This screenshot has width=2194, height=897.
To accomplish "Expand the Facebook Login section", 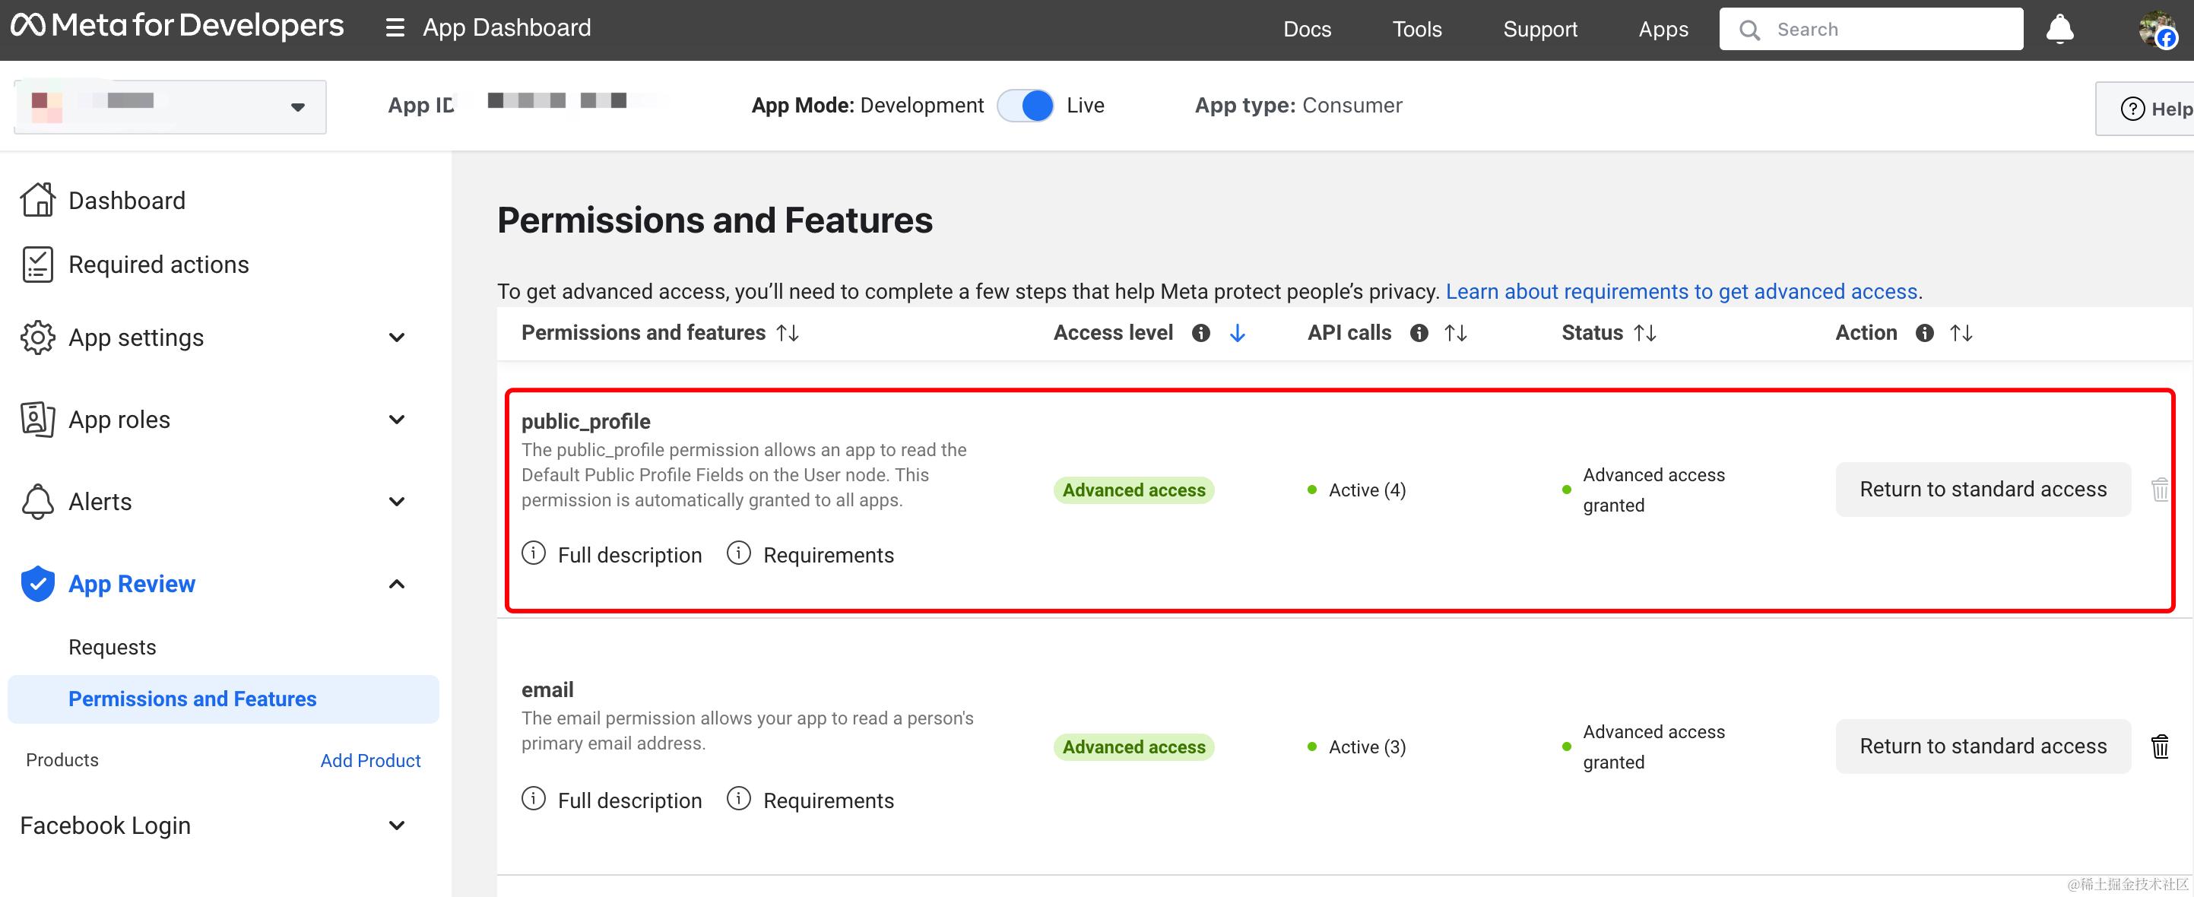I will (396, 826).
